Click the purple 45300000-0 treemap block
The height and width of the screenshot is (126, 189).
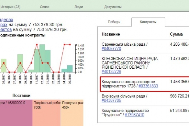(16, 111)
